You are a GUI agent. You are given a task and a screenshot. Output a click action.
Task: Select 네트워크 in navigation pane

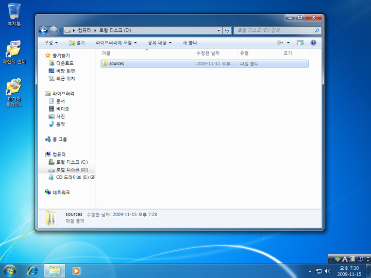(x=61, y=193)
